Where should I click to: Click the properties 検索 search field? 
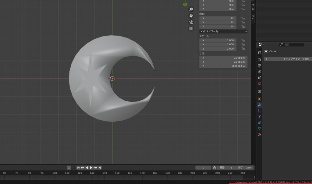(x=292, y=45)
